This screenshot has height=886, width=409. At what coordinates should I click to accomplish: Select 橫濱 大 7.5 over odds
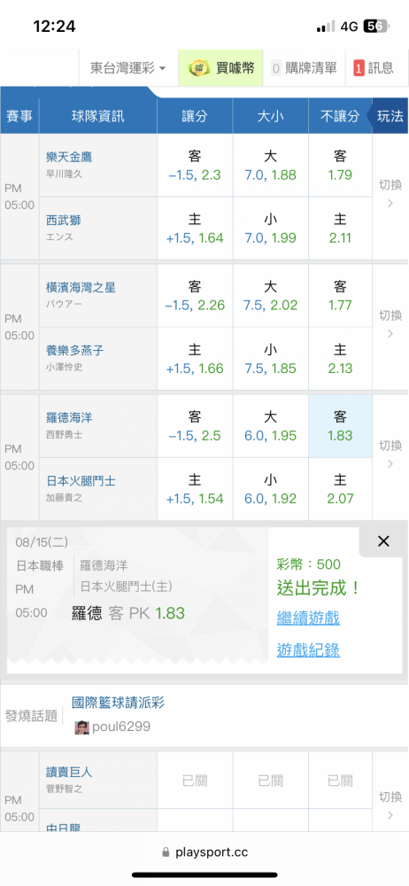pyautogui.click(x=270, y=296)
